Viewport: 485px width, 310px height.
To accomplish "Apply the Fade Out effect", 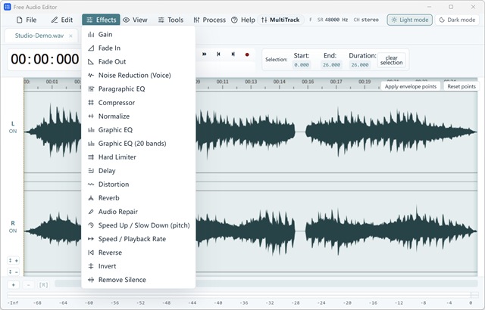I will click(x=138, y=62).
